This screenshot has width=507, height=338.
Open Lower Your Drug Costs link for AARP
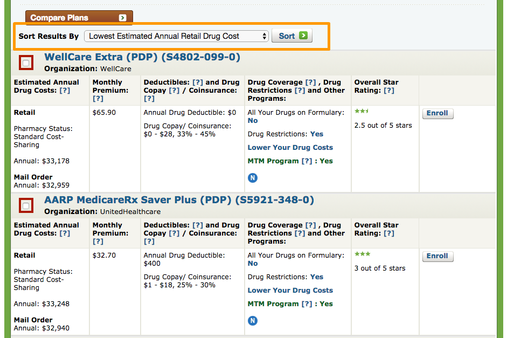coord(290,291)
